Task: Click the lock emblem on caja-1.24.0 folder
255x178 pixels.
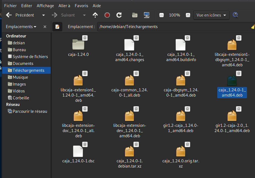Action: 85,38
